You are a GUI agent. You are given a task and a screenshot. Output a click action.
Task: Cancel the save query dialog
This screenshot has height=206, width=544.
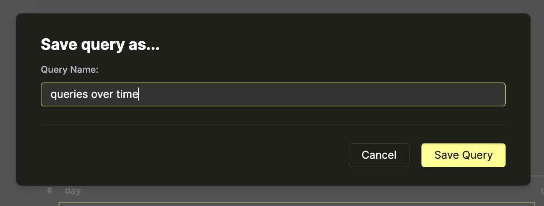tap(379, 155)
